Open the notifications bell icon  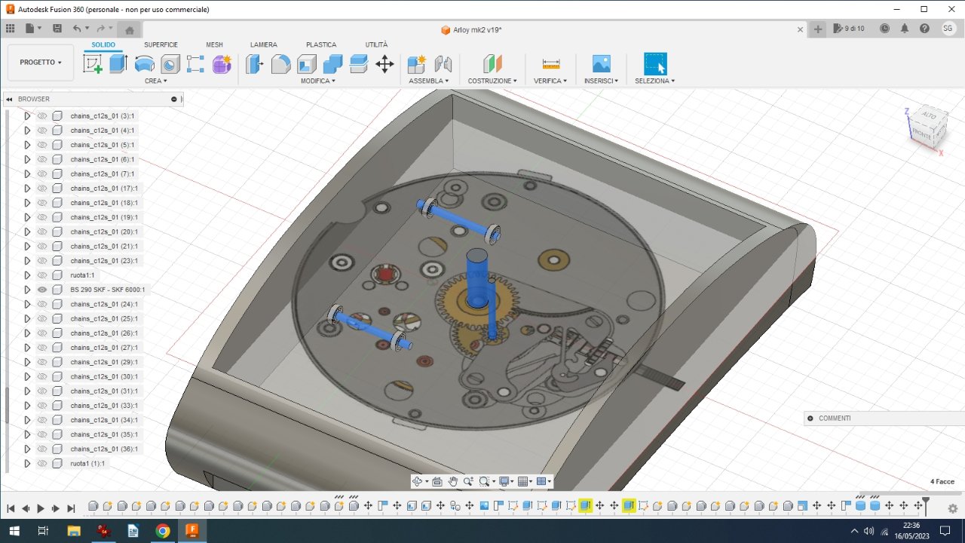tap(905, 29)
